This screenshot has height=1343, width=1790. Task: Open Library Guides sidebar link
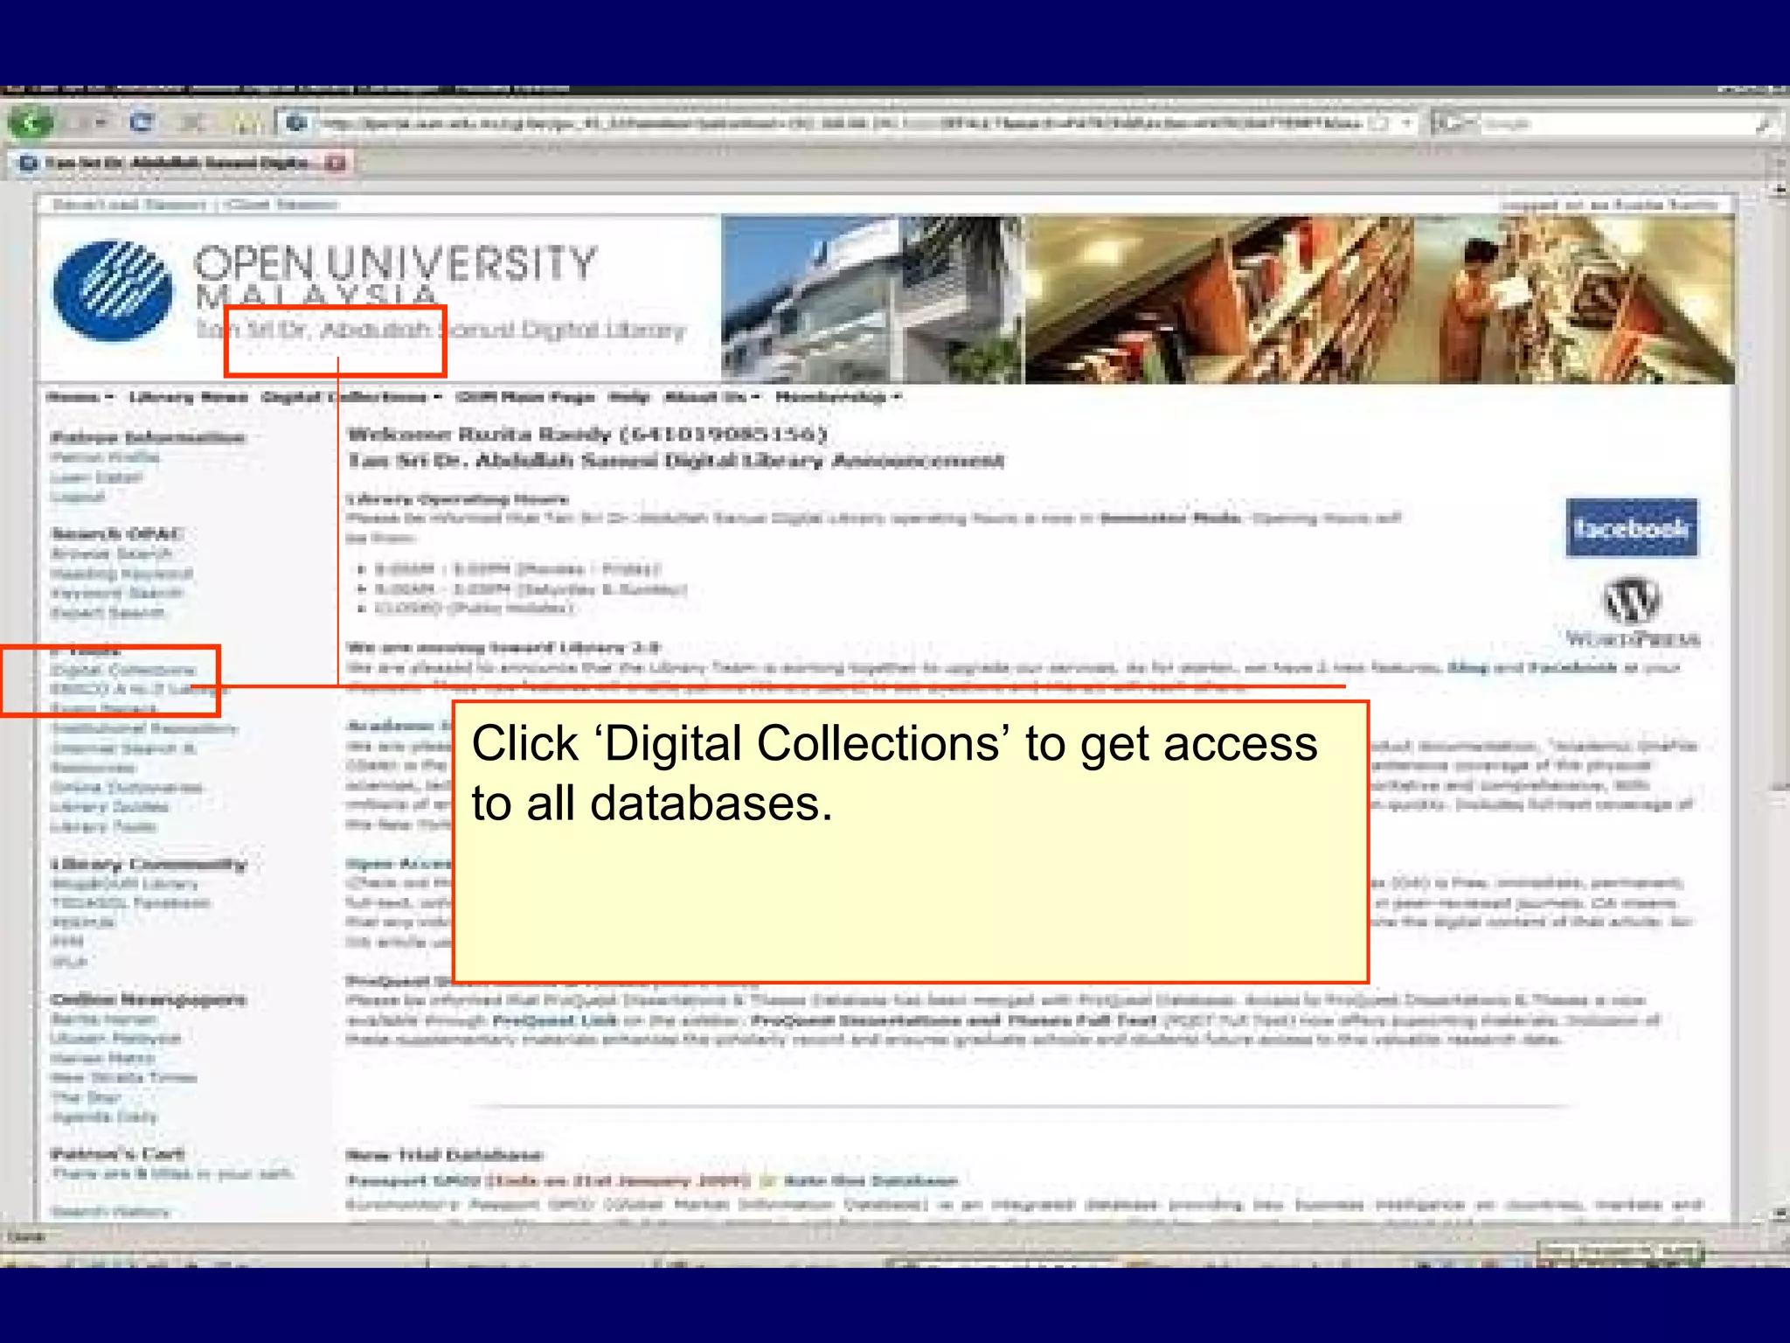[x=109, y=806]
